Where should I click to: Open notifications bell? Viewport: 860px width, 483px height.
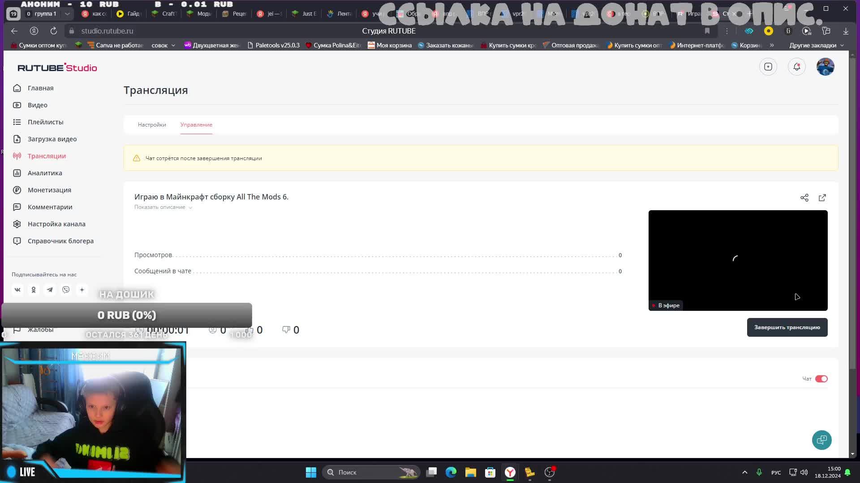797,67
